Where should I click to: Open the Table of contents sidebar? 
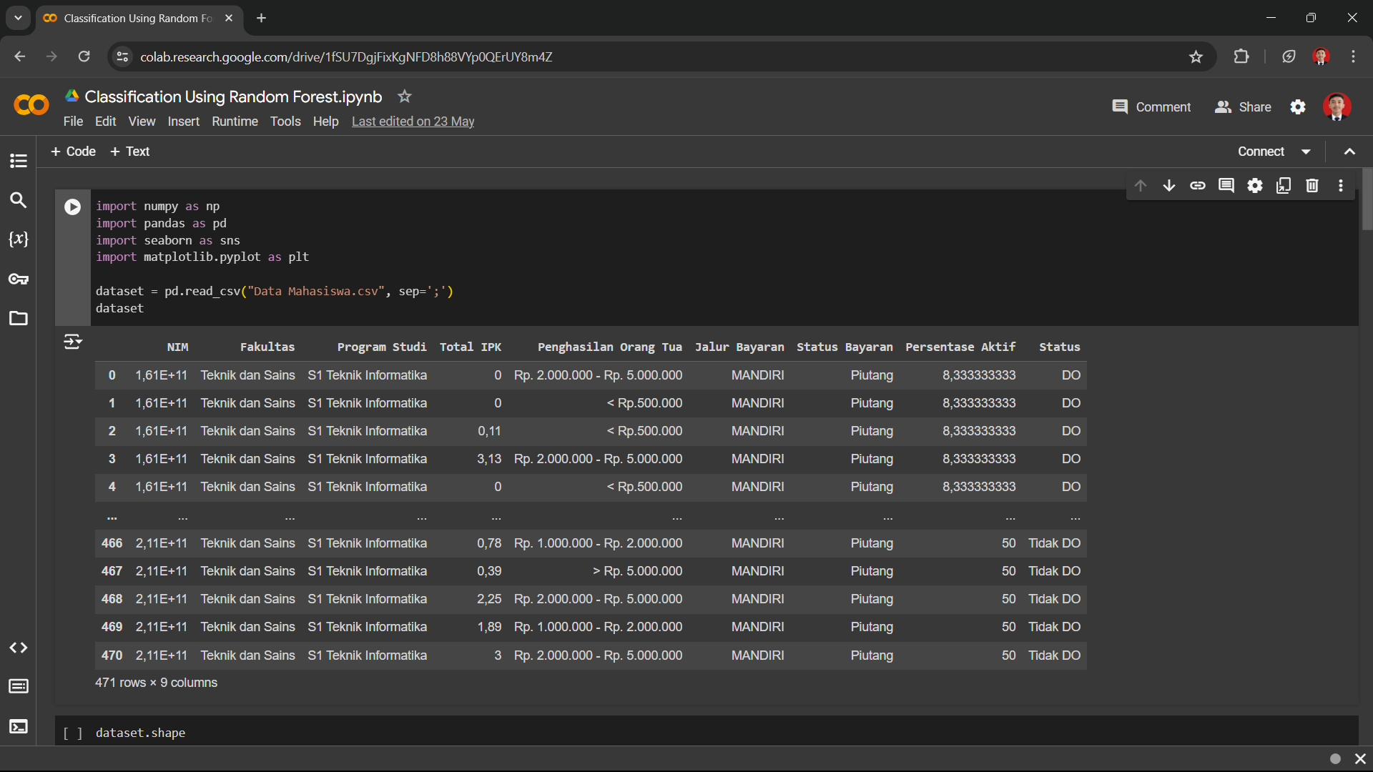coord(19,161)
